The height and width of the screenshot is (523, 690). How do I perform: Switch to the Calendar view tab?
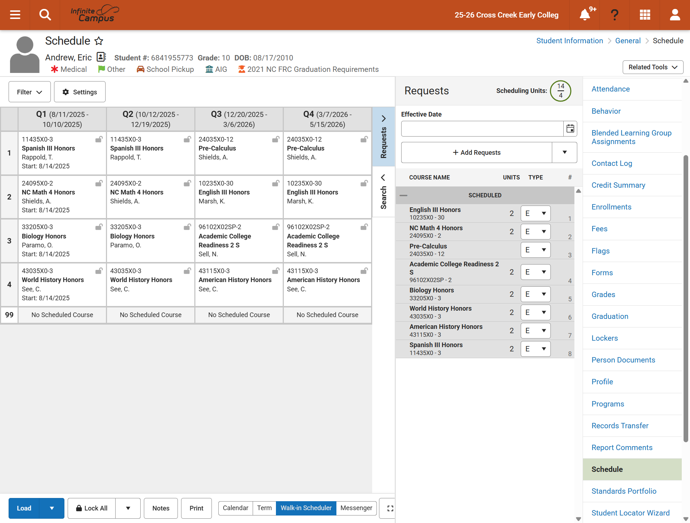pos(235,508)
